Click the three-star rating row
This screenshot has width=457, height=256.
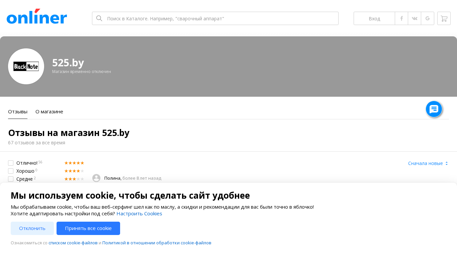[x=74, y=179]
